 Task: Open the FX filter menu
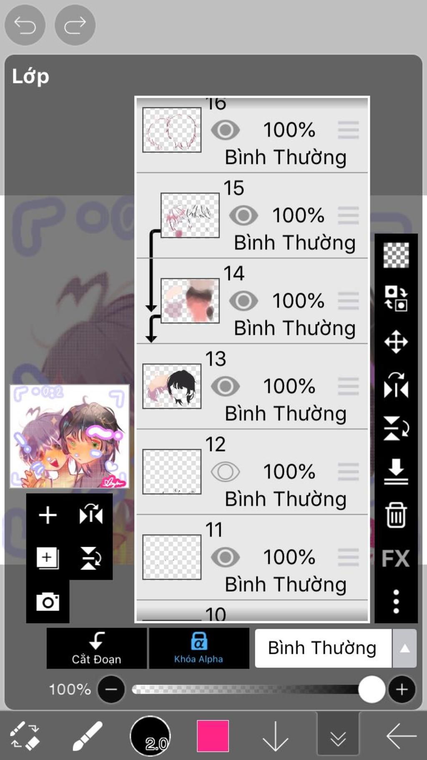[396, 558]
